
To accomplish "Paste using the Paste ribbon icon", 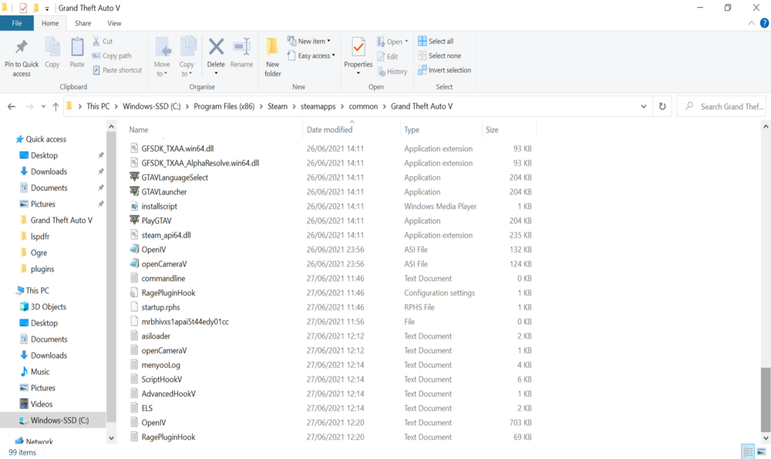I will click(x=76, y=54).
